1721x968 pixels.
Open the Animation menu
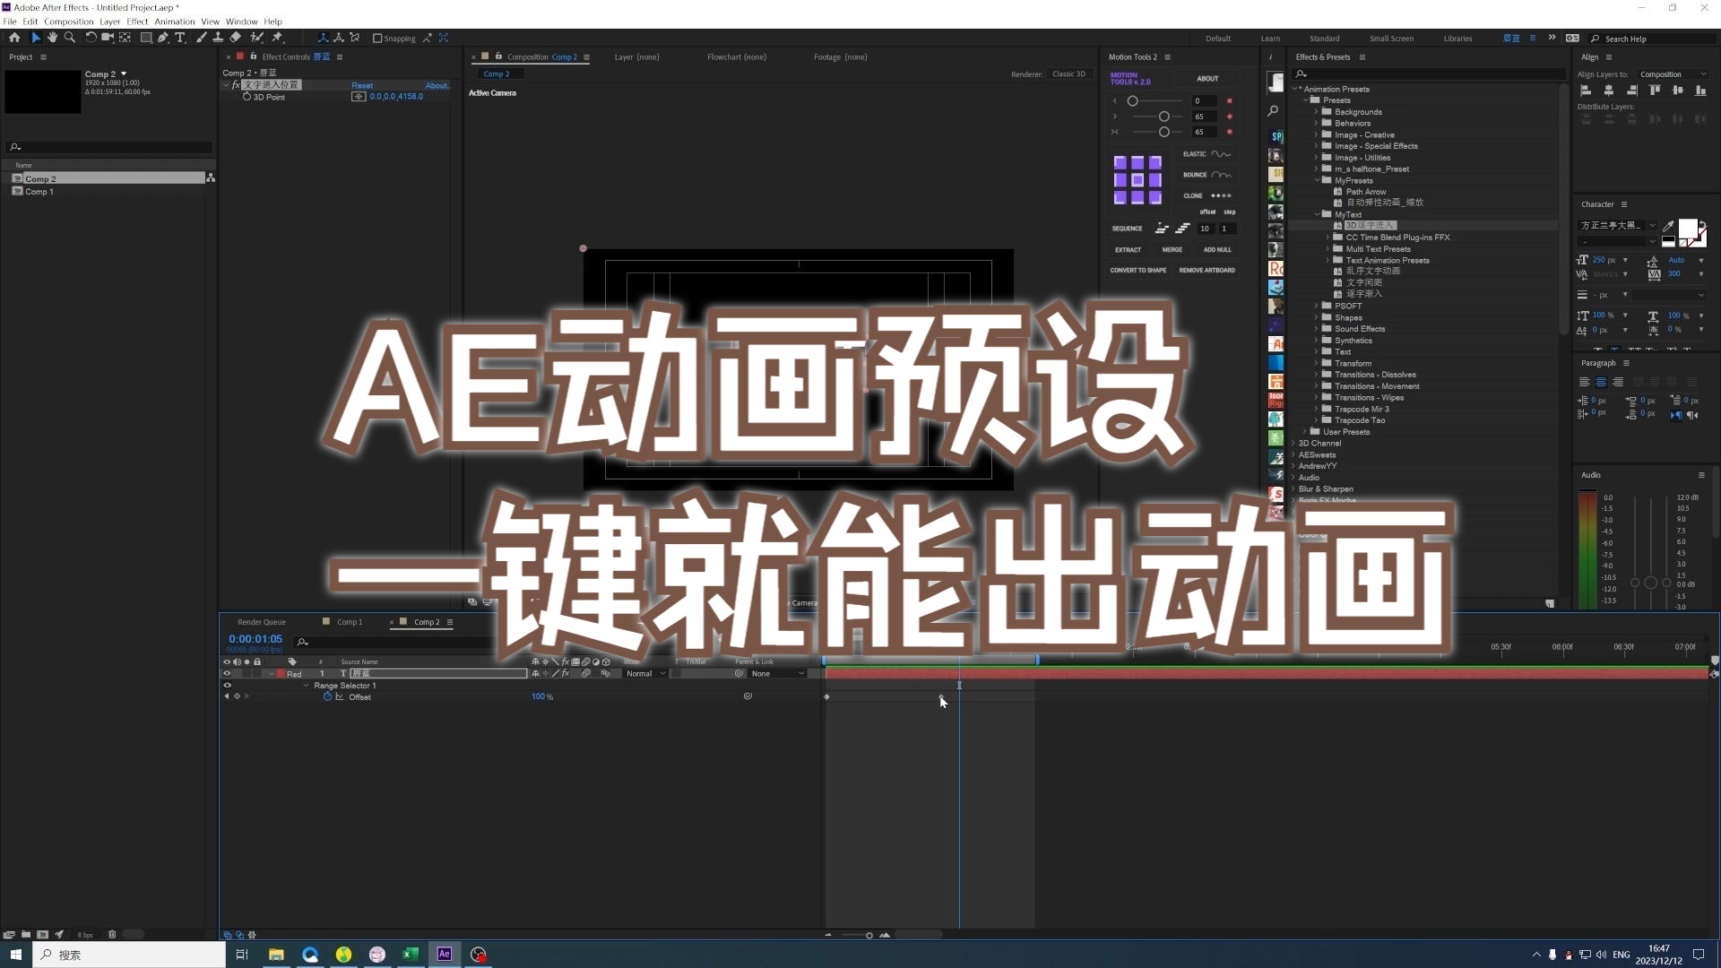click(x=175, y=22)
